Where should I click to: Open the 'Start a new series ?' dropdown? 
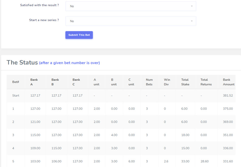tap(130, 21)
